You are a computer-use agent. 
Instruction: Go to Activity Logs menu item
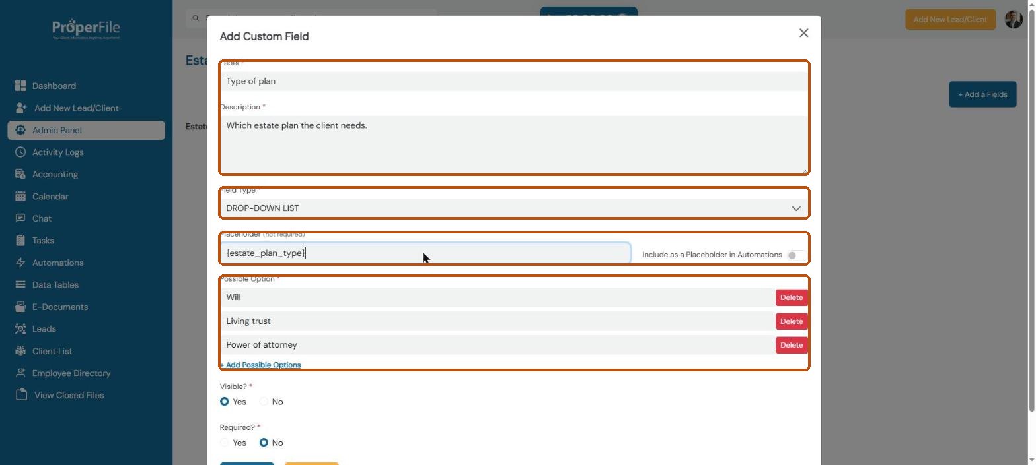[57, 152]
